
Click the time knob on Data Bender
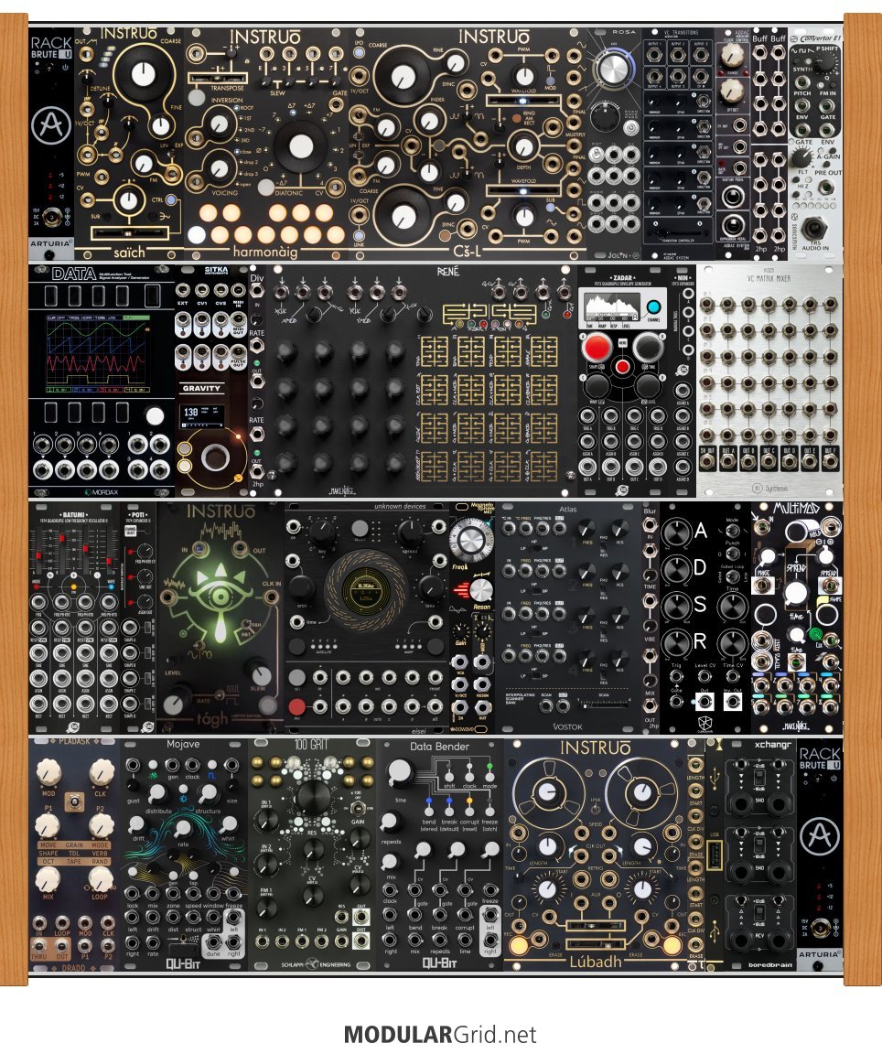[x=399, y=771]
